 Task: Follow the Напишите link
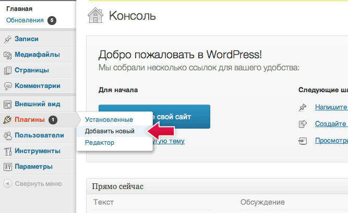tap(331, 107)
